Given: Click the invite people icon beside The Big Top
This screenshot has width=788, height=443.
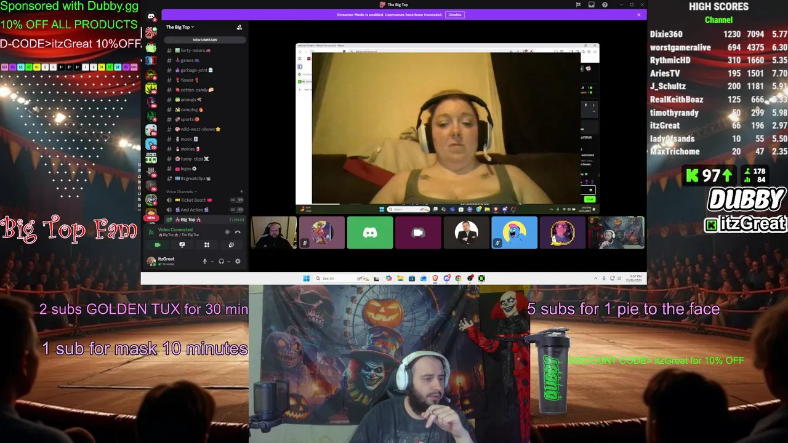Looking at the screenshot, I should coord(239,27).
